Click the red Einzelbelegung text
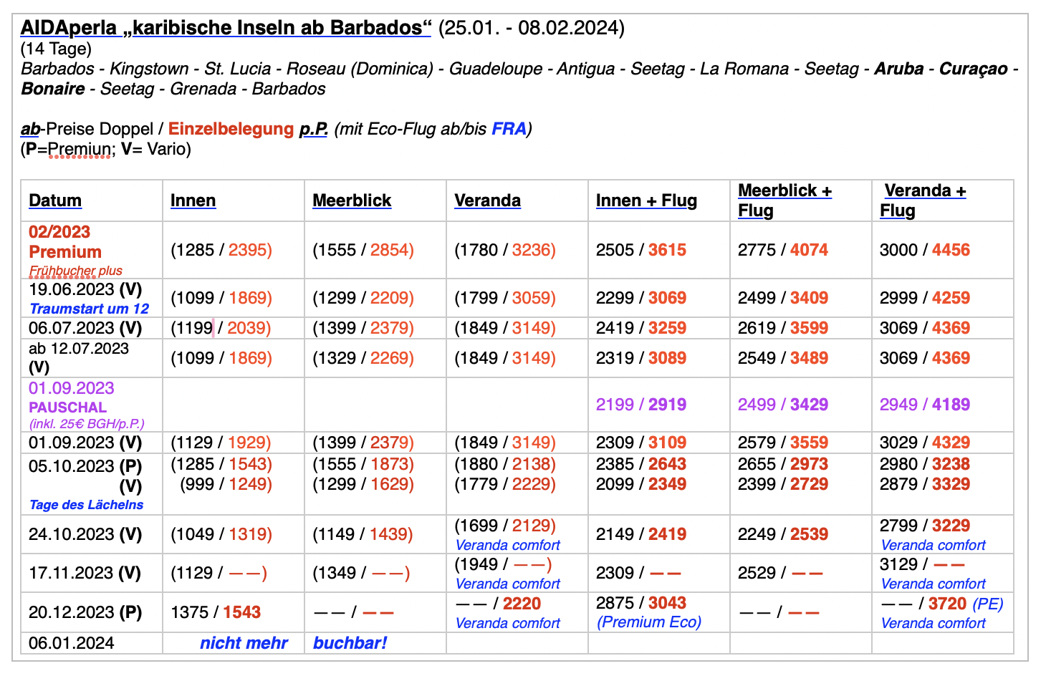The image size is (1046, 676). coord(231,129)
